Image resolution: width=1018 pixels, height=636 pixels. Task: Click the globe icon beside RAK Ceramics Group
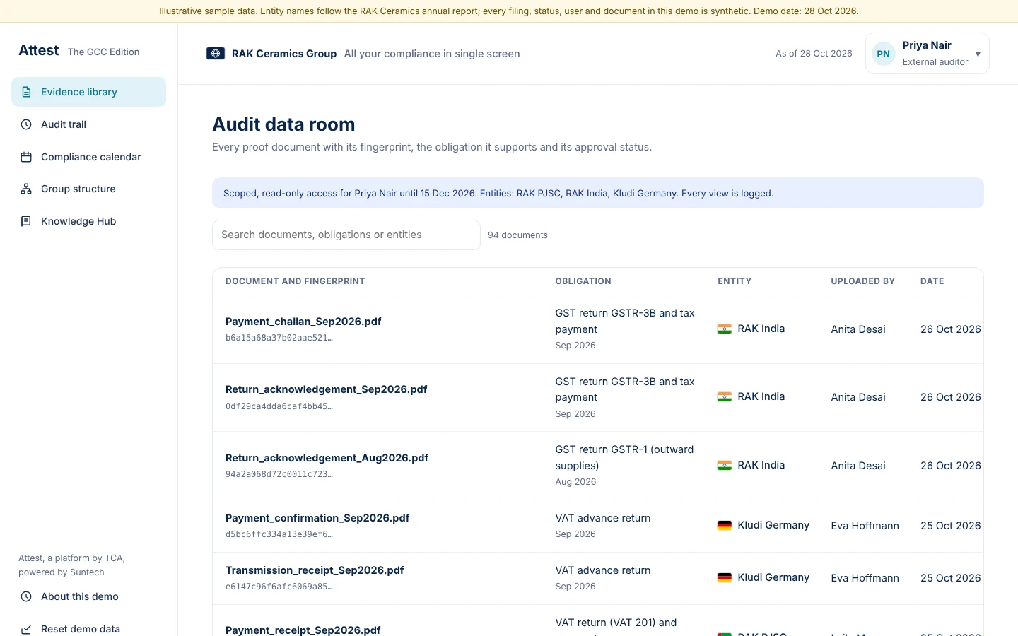coord(216,54)
